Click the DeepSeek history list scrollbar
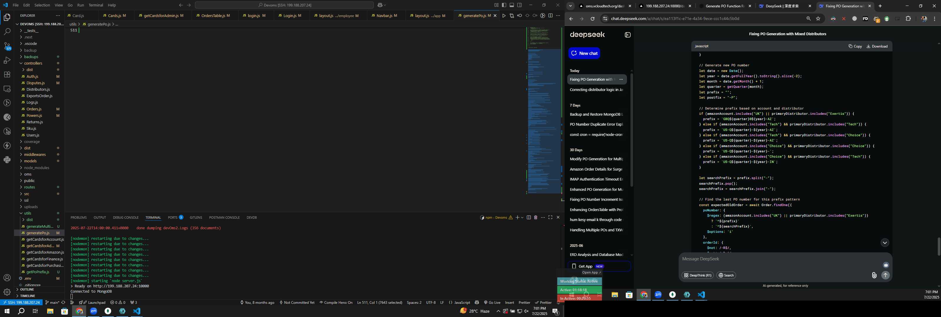 (x=632, y=130)
